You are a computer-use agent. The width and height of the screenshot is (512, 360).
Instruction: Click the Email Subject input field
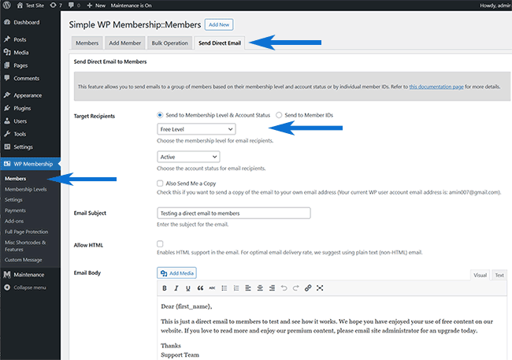[x=233, y=213]
